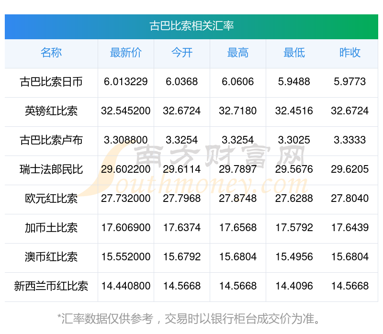Select latest price 17.606900
Image resolution: width=383 pixels, height=334 pixels.
coord(126,228)
